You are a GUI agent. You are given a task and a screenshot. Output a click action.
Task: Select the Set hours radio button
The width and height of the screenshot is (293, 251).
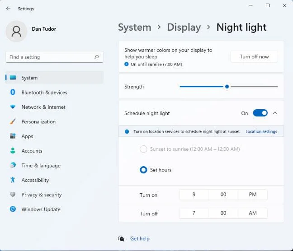pos(143,170)
